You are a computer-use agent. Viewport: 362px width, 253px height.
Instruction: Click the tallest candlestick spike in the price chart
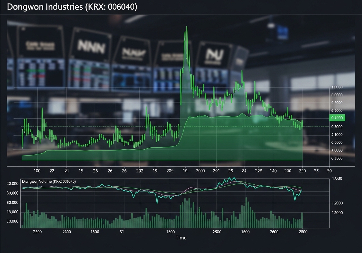[x=186, y=45]
